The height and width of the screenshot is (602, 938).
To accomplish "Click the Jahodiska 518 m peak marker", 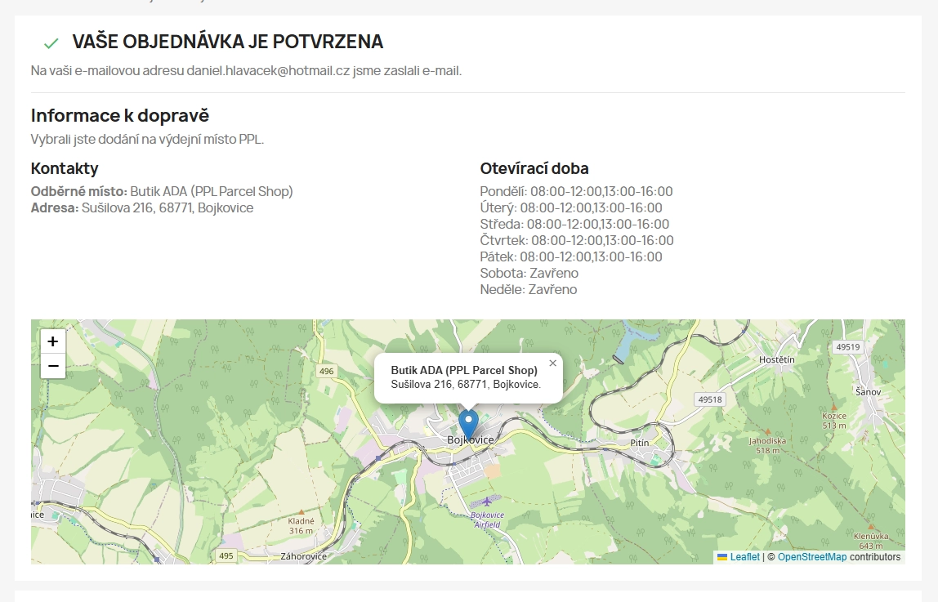I will (767, 430).
